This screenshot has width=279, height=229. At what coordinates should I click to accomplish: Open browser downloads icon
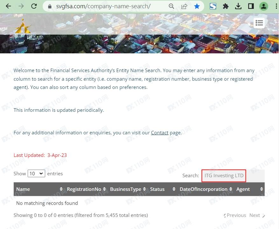click(x=238, y=6)
